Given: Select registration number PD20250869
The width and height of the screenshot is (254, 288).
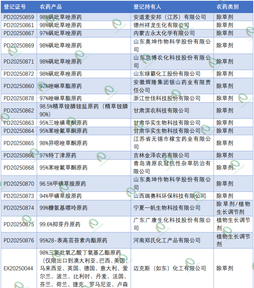Looking at the screenshot, I should point(19,46).
